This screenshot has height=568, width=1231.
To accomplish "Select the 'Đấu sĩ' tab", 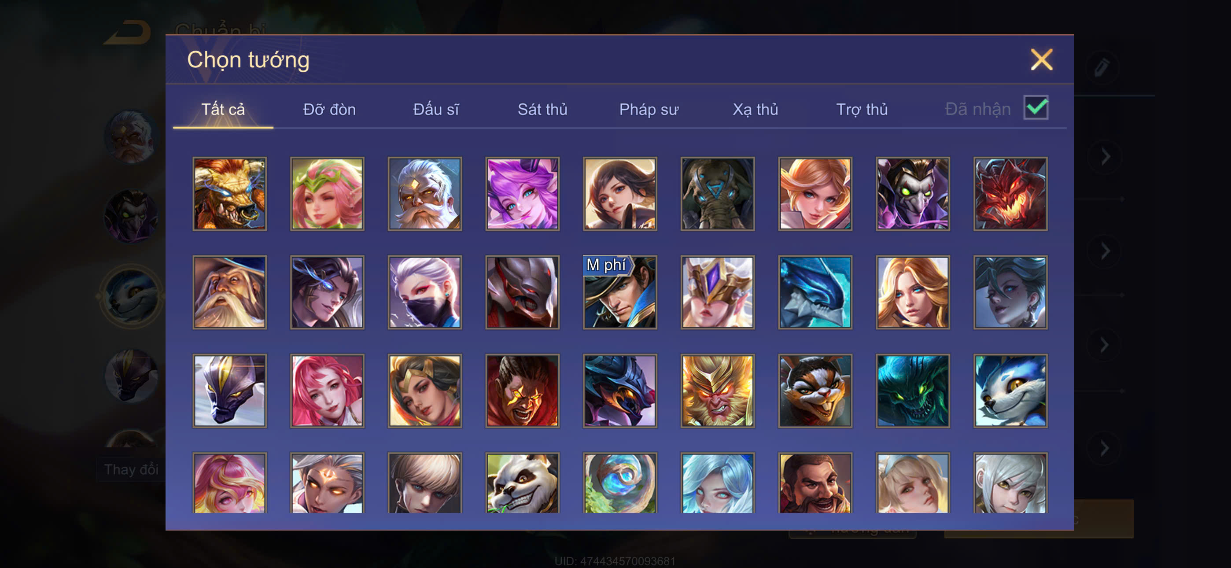I will coord(436,110).
